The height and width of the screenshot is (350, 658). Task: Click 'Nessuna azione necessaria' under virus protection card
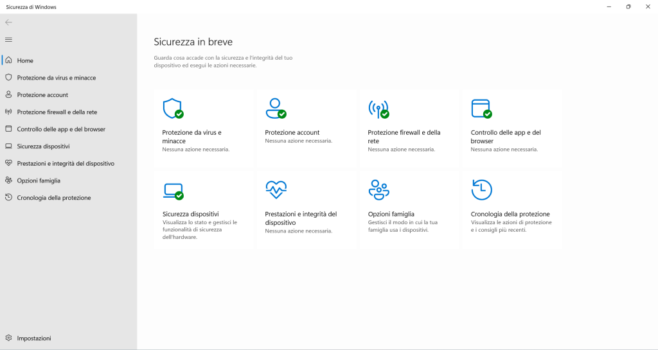[195, 149]
